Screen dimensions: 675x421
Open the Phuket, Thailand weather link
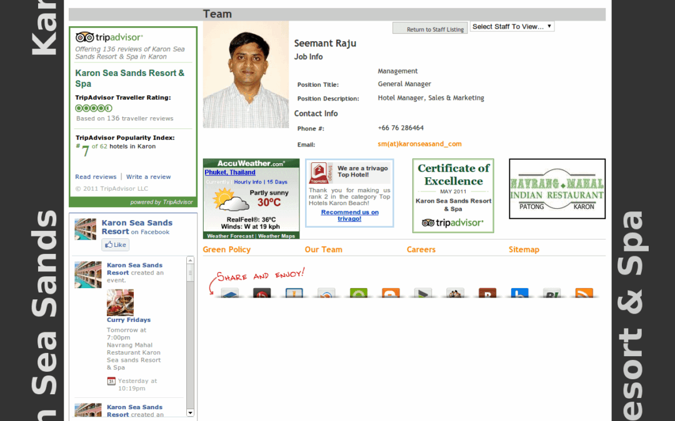(230, 172)
